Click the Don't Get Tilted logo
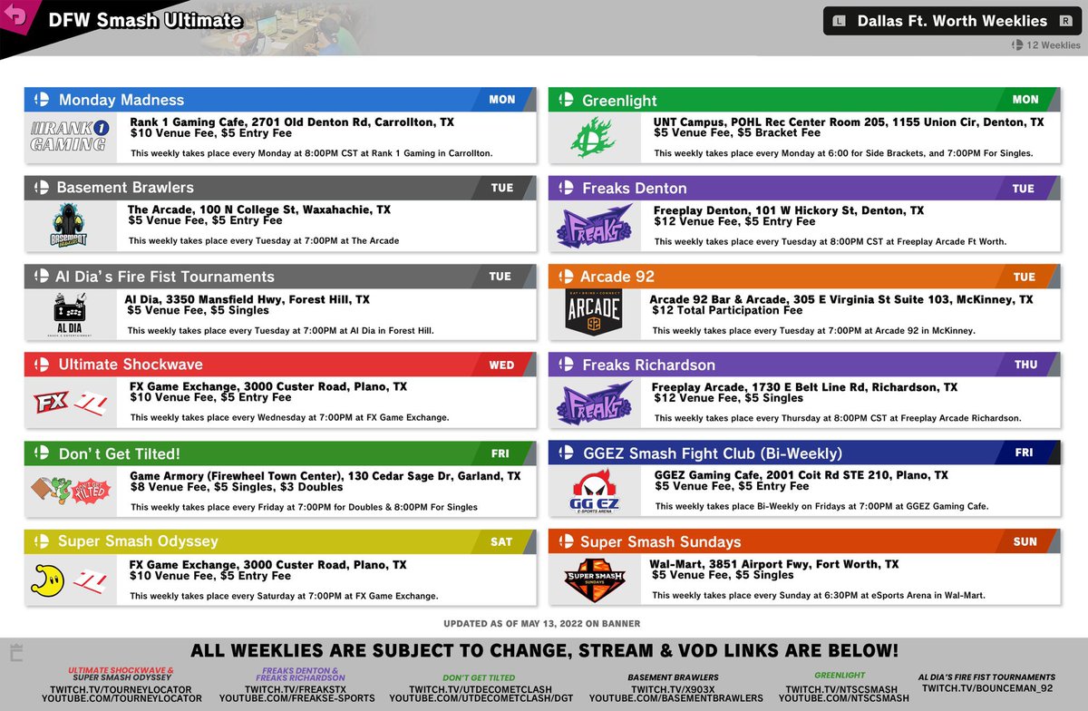The image size is (1088, 711). (x=70, y=491)
